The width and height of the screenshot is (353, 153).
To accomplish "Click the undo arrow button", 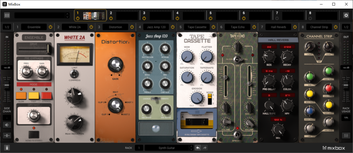I will [x=198, y=148].
